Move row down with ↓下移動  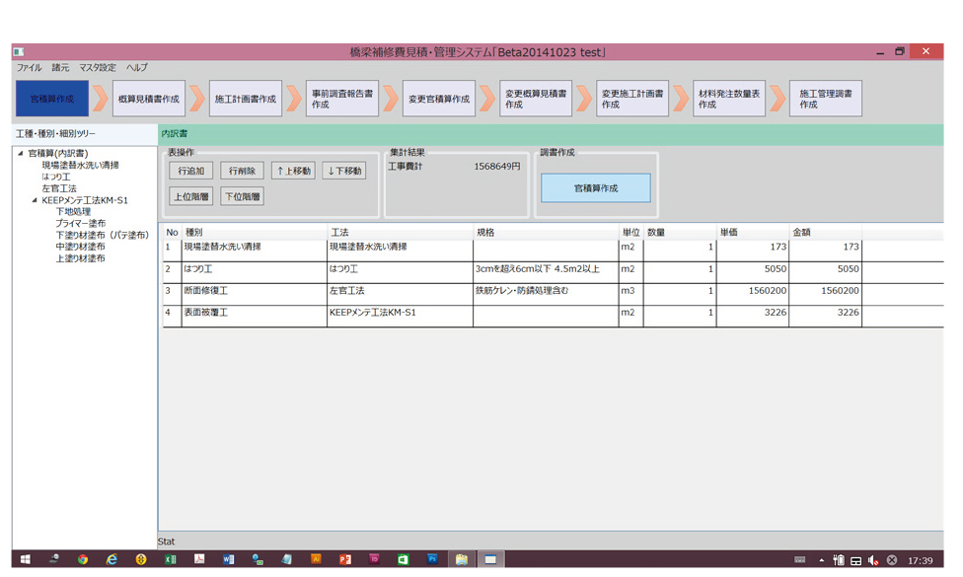point(343,171)
